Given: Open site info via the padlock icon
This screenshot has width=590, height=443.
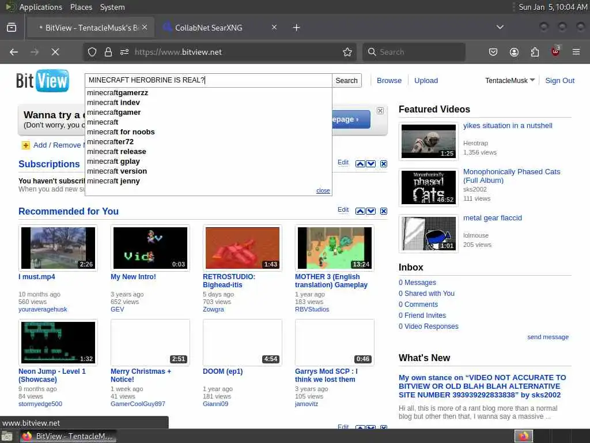Looking at the screenshot, I should [108, 52].
